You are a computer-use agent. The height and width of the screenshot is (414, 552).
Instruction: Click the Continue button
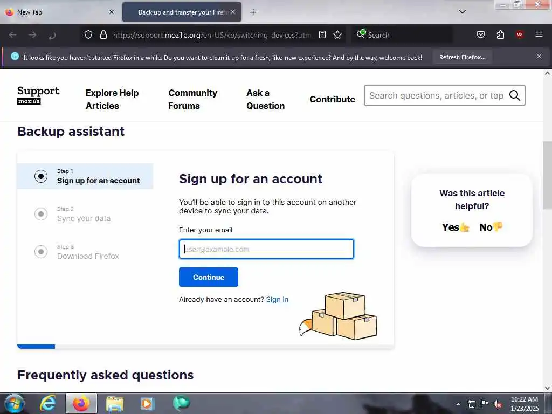(209, 277)
